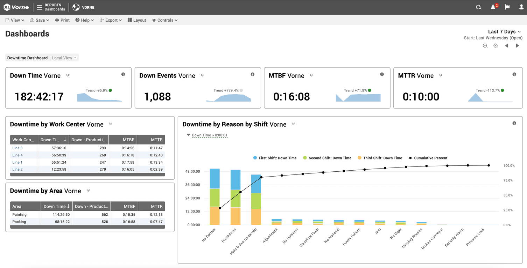Open the Export dropdown menu
The width and height of the screenshot is (527, 268).
pos(111,20)
